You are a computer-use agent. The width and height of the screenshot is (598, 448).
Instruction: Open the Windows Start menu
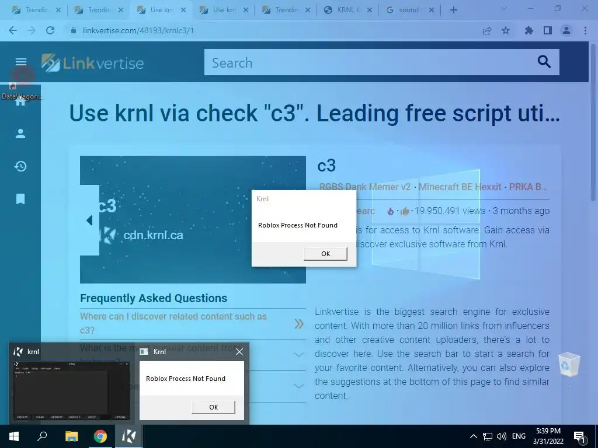coord(14,436)
